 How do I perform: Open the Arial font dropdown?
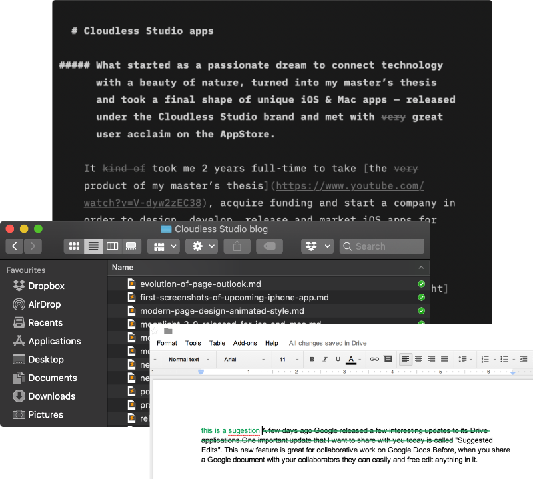click(244, 359)
